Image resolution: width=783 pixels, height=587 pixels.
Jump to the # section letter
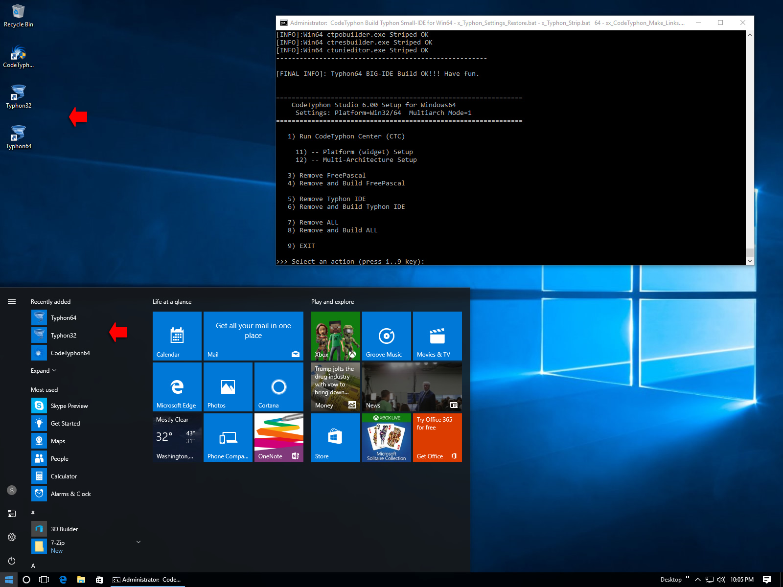[33, 513]
